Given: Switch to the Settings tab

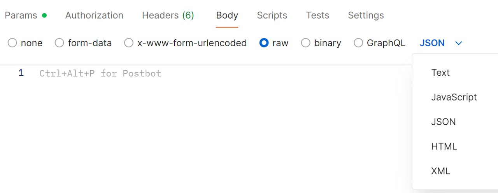Looking at the screenshot, I should point(366,16).
